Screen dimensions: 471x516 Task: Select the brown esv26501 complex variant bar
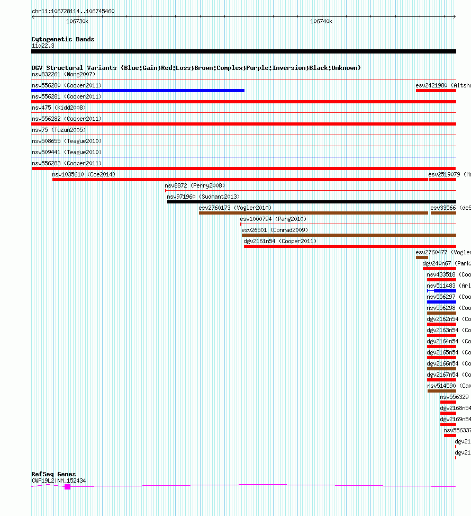point(349,235)
